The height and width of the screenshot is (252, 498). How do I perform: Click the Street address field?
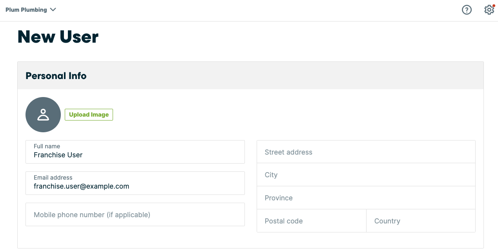pos(366,152)
